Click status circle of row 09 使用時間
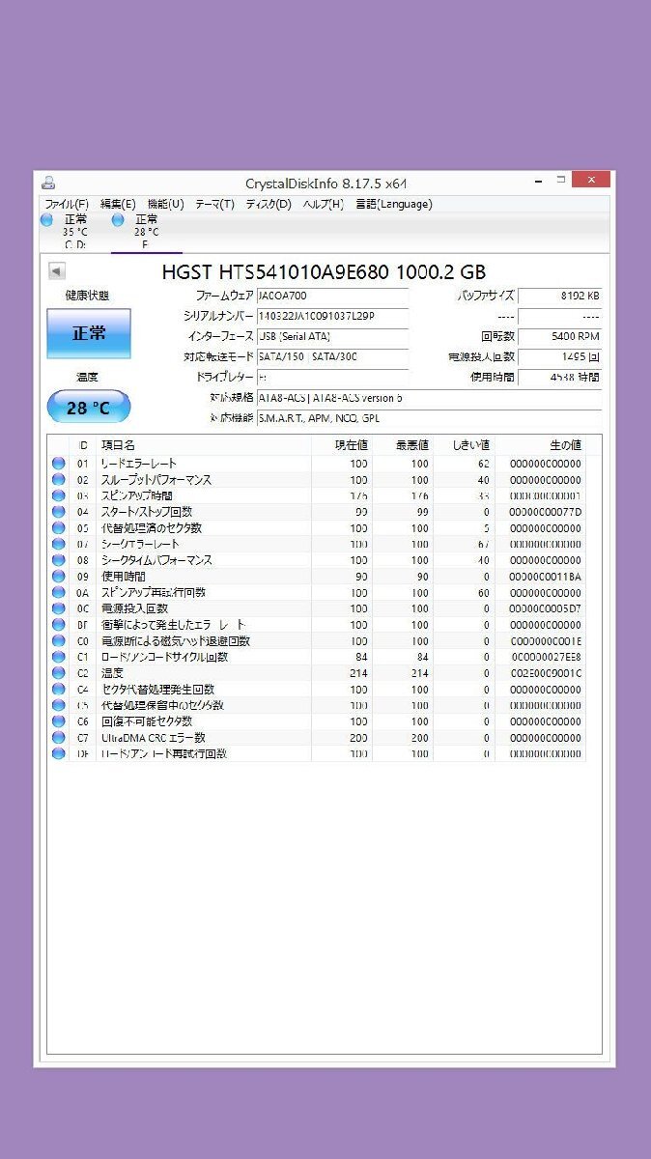Viewport: 651px width, 1159px height. click(59, 577)
